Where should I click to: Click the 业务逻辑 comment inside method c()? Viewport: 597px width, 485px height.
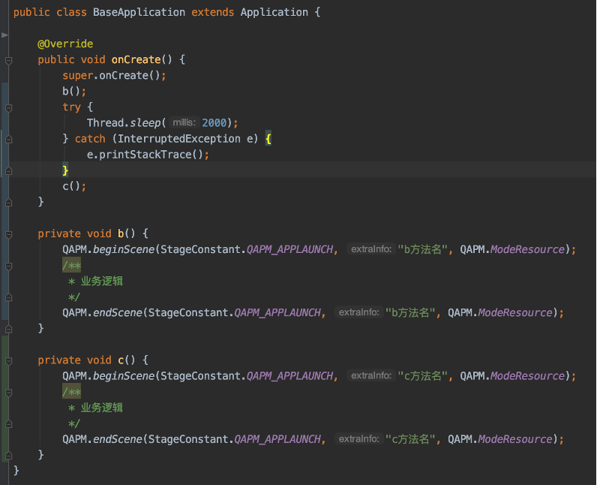pyautogui.click(x=102, y=408)
